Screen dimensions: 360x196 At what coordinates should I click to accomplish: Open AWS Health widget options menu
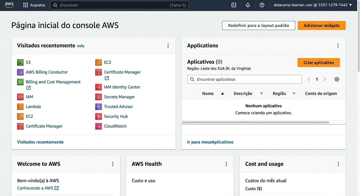226,164
